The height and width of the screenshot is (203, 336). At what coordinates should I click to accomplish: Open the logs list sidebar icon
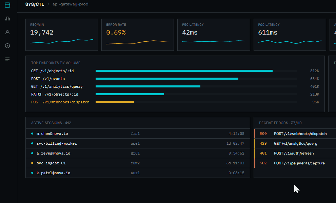[x=7, y=59]
